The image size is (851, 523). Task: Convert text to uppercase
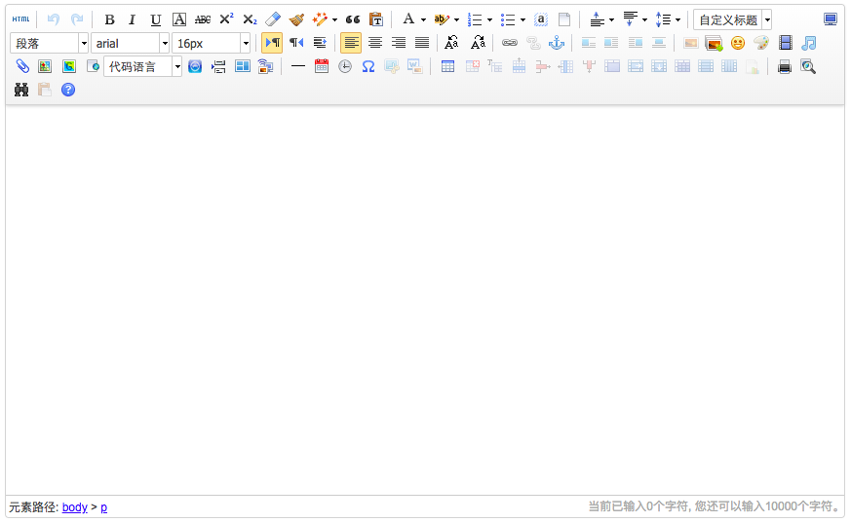451,43
